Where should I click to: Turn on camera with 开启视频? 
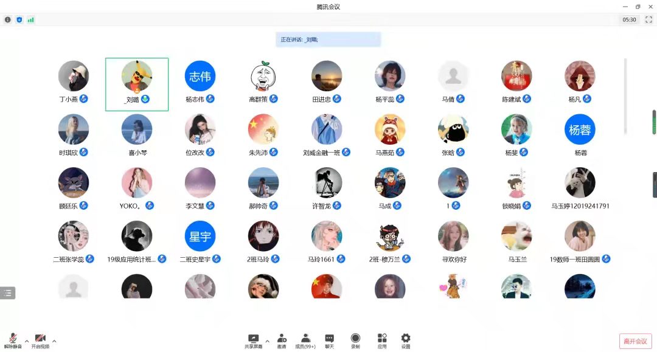click(41, 340)
